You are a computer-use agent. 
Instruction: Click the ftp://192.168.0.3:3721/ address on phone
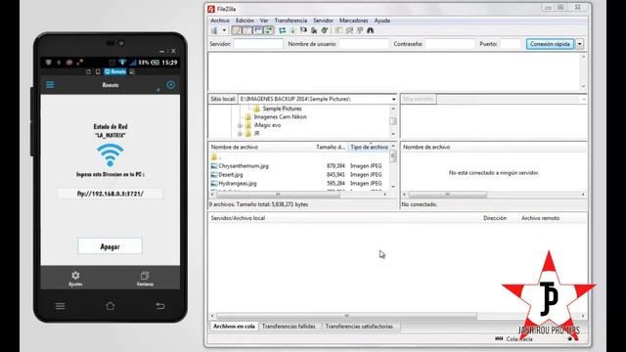coord(111,194)
